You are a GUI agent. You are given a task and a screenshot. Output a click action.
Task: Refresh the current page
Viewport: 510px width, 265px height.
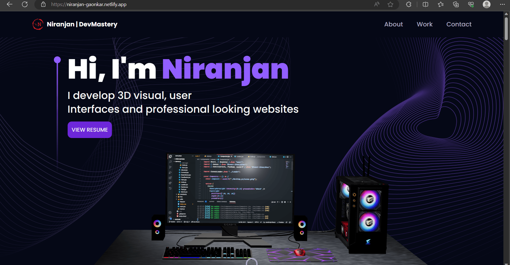pos(24,4)
